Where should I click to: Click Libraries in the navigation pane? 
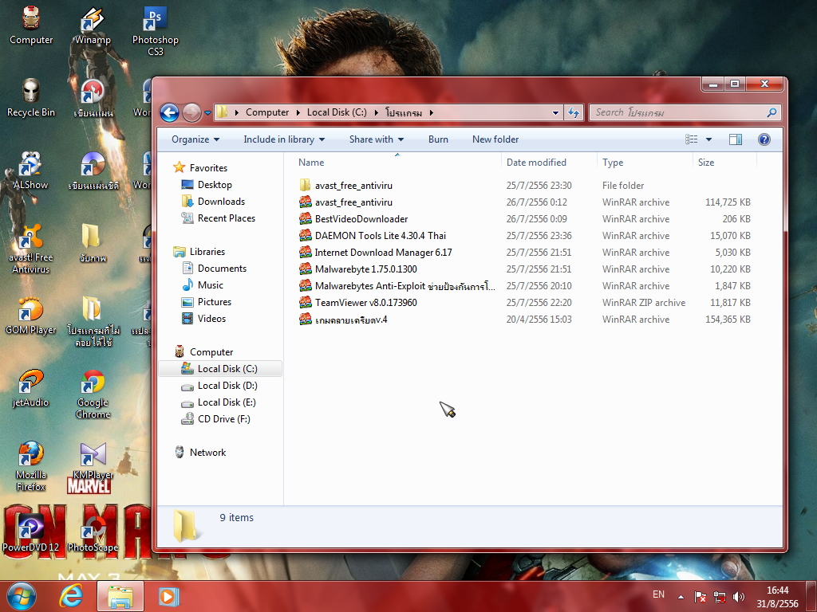click(x=207, y=251)
